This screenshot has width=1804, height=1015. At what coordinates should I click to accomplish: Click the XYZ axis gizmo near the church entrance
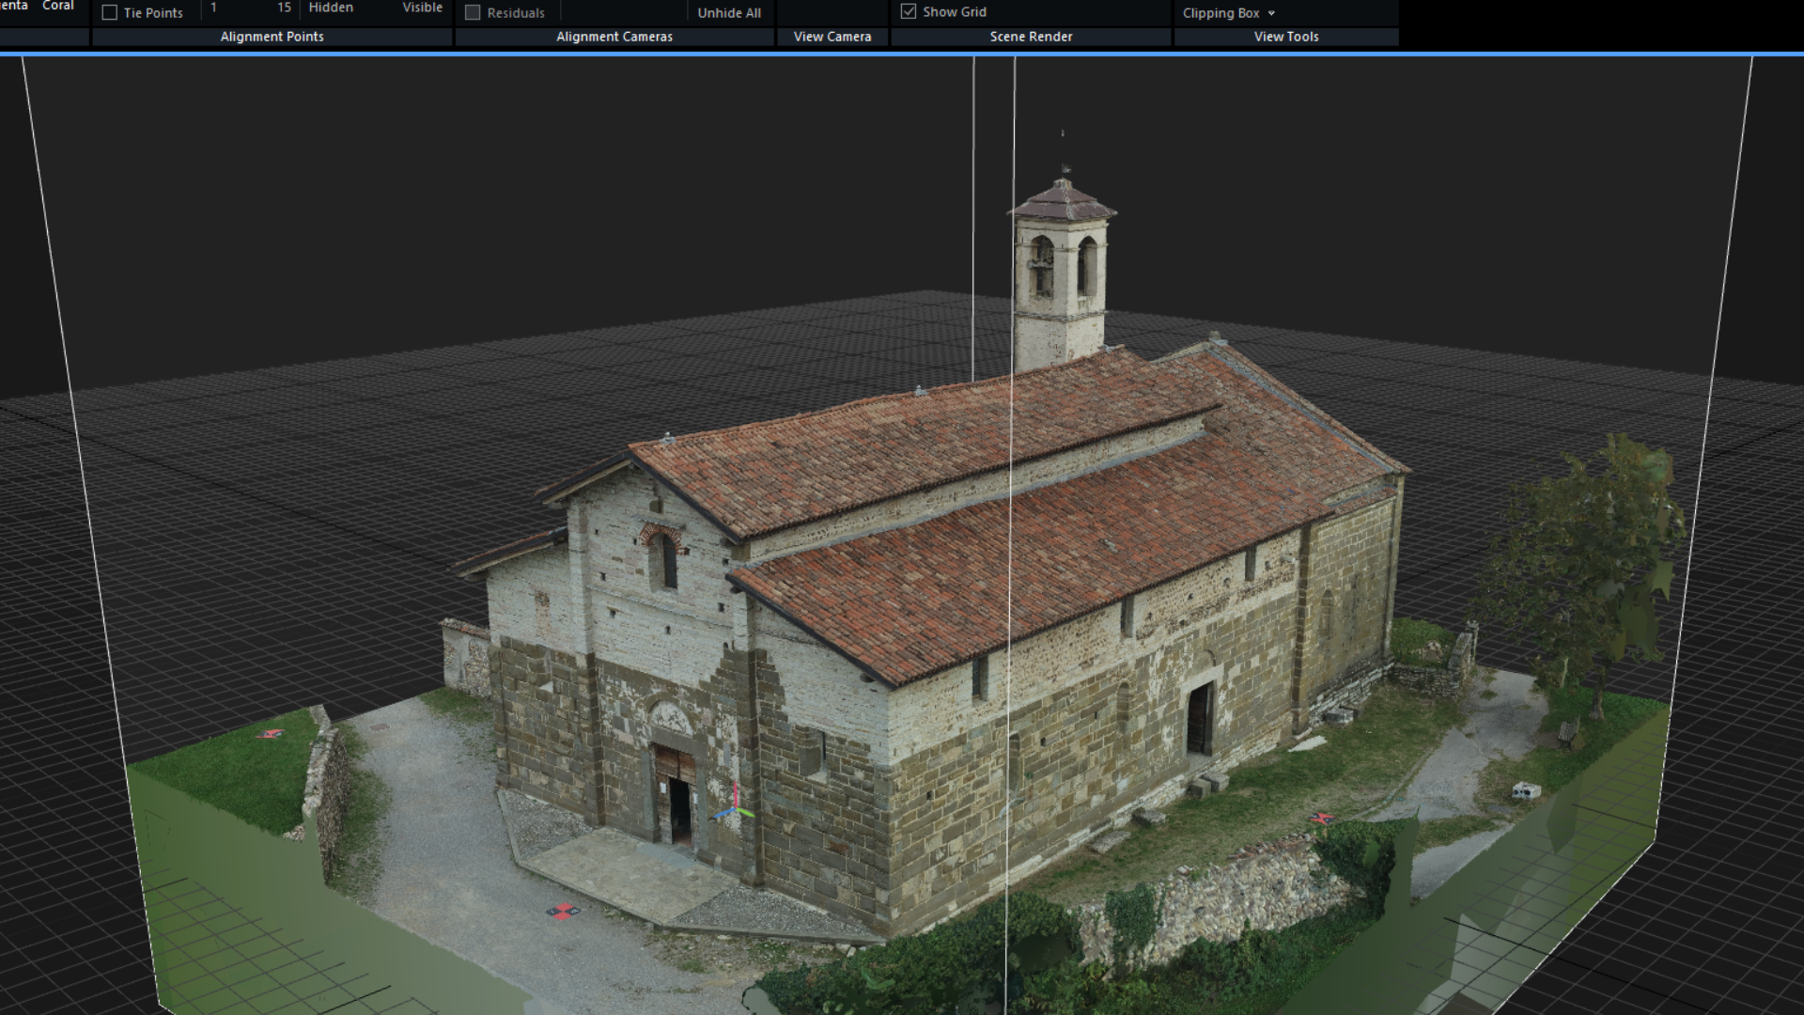(735, 808)
